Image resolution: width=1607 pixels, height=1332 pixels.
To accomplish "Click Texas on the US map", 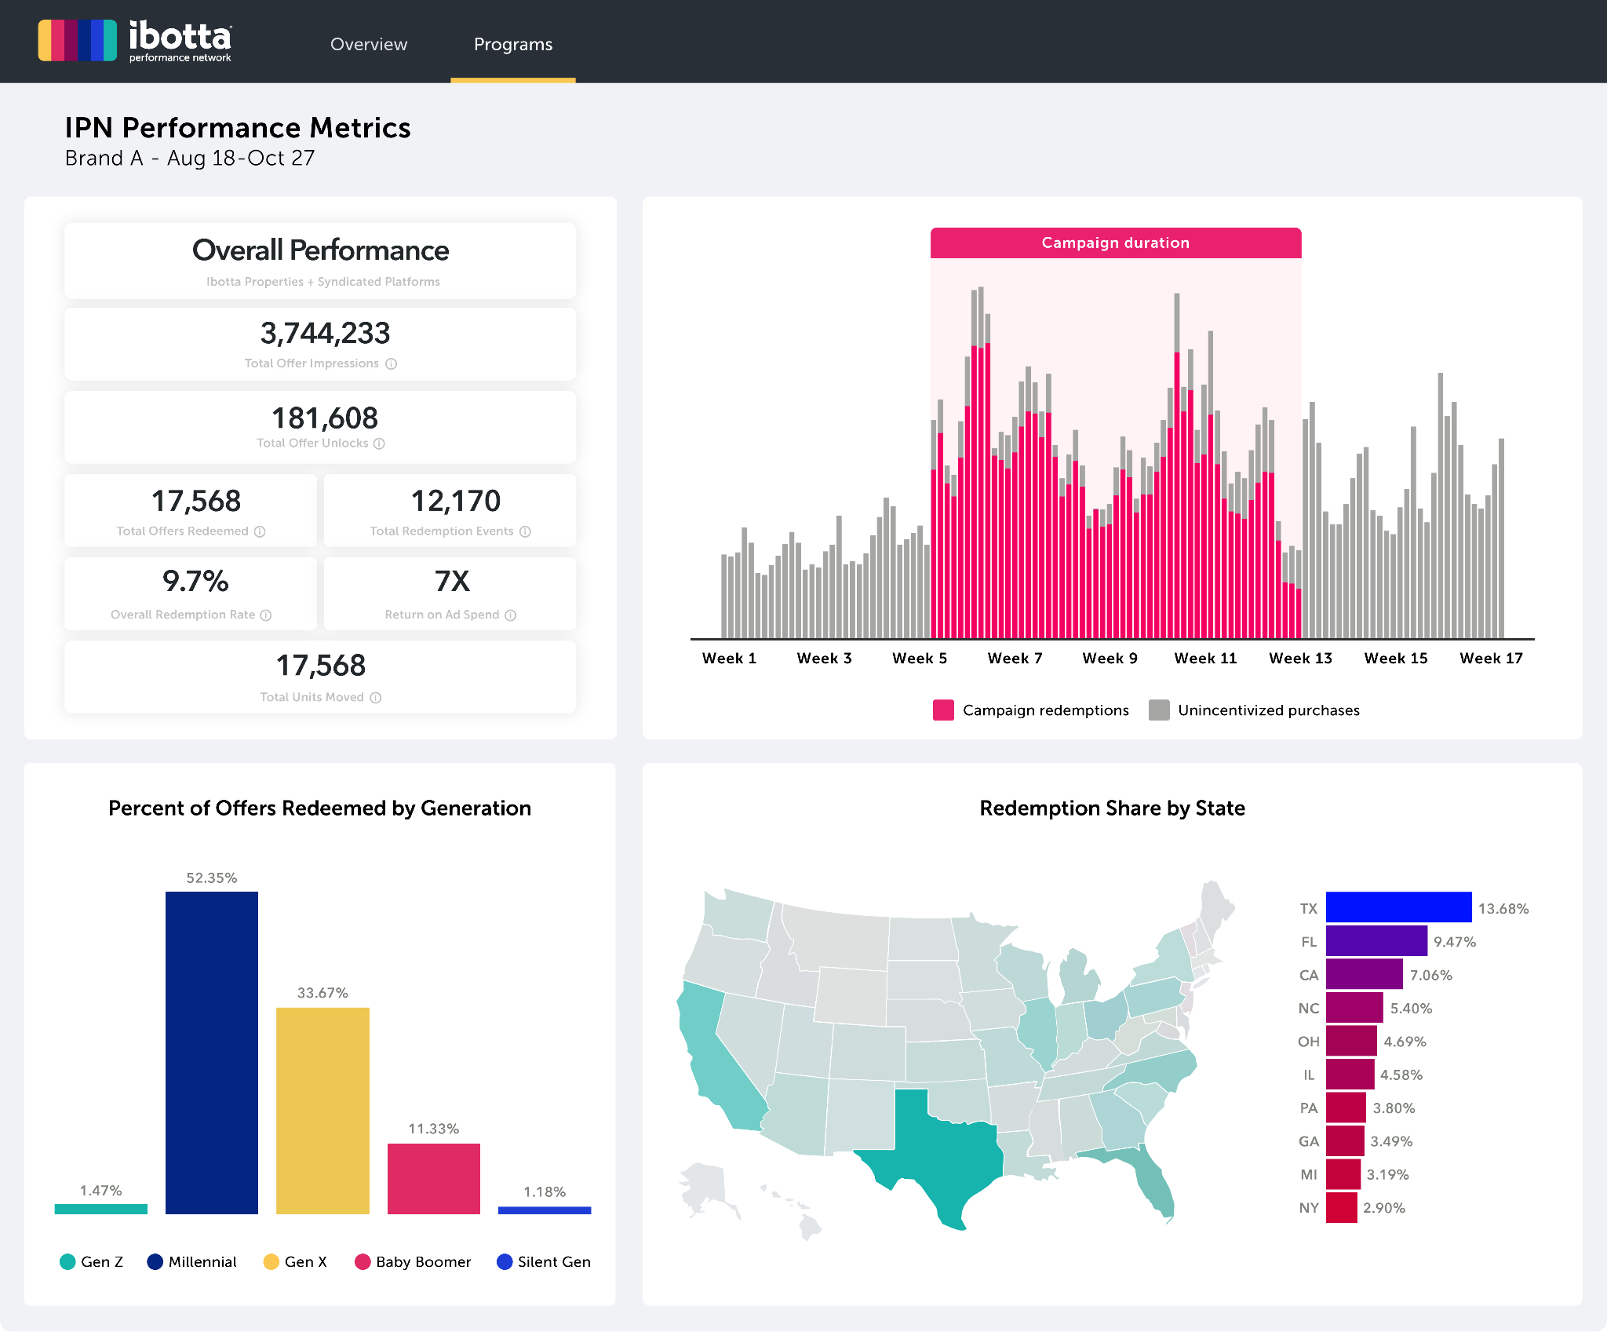I will coord(946,1154).
